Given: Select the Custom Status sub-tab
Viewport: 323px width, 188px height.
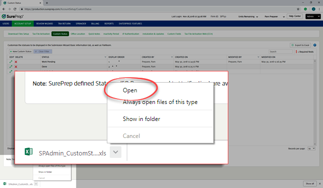Looking at the screenshot, I should (x=60, y=34).
